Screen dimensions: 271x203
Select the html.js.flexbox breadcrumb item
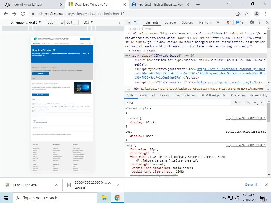tap(198, 89)
